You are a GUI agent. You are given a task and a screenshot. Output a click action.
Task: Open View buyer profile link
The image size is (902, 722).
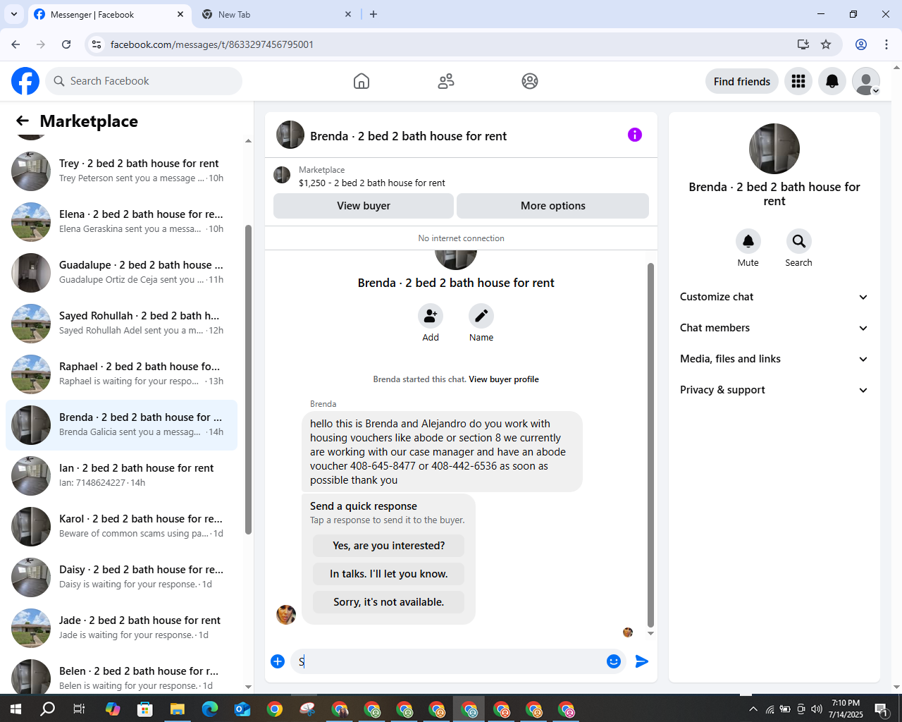click(504, 379)
